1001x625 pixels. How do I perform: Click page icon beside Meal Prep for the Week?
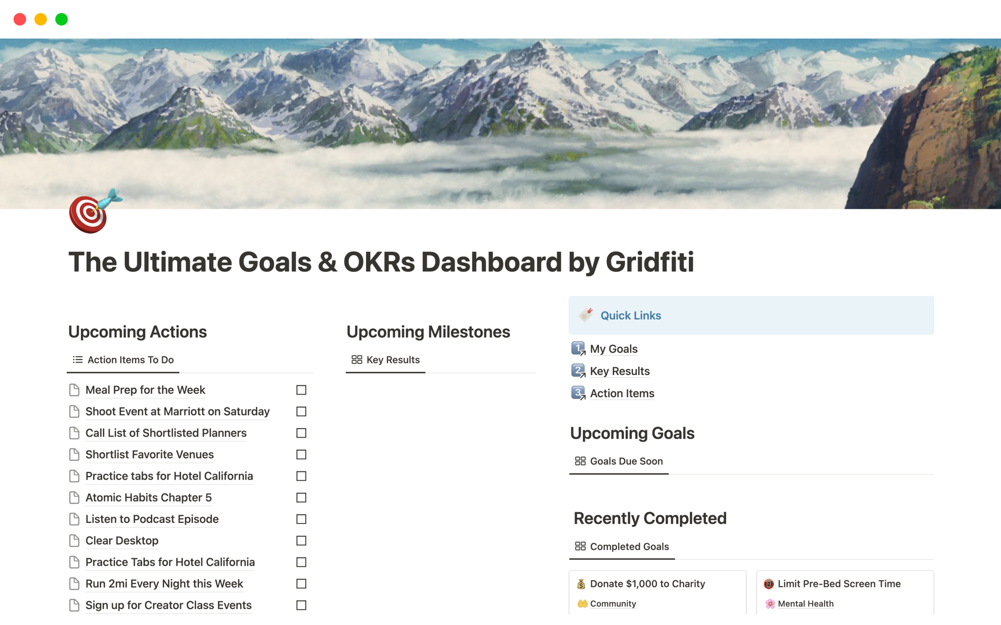(75, 390)
